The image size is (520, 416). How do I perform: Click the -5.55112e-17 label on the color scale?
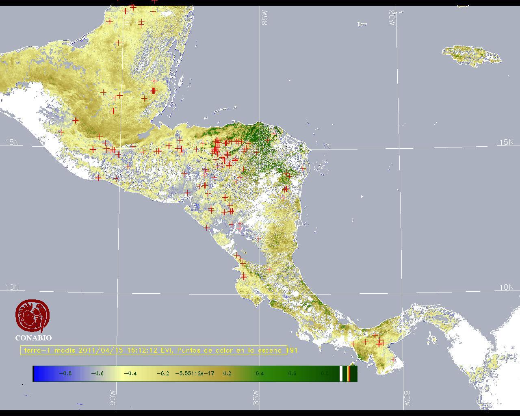click(195, 373)
